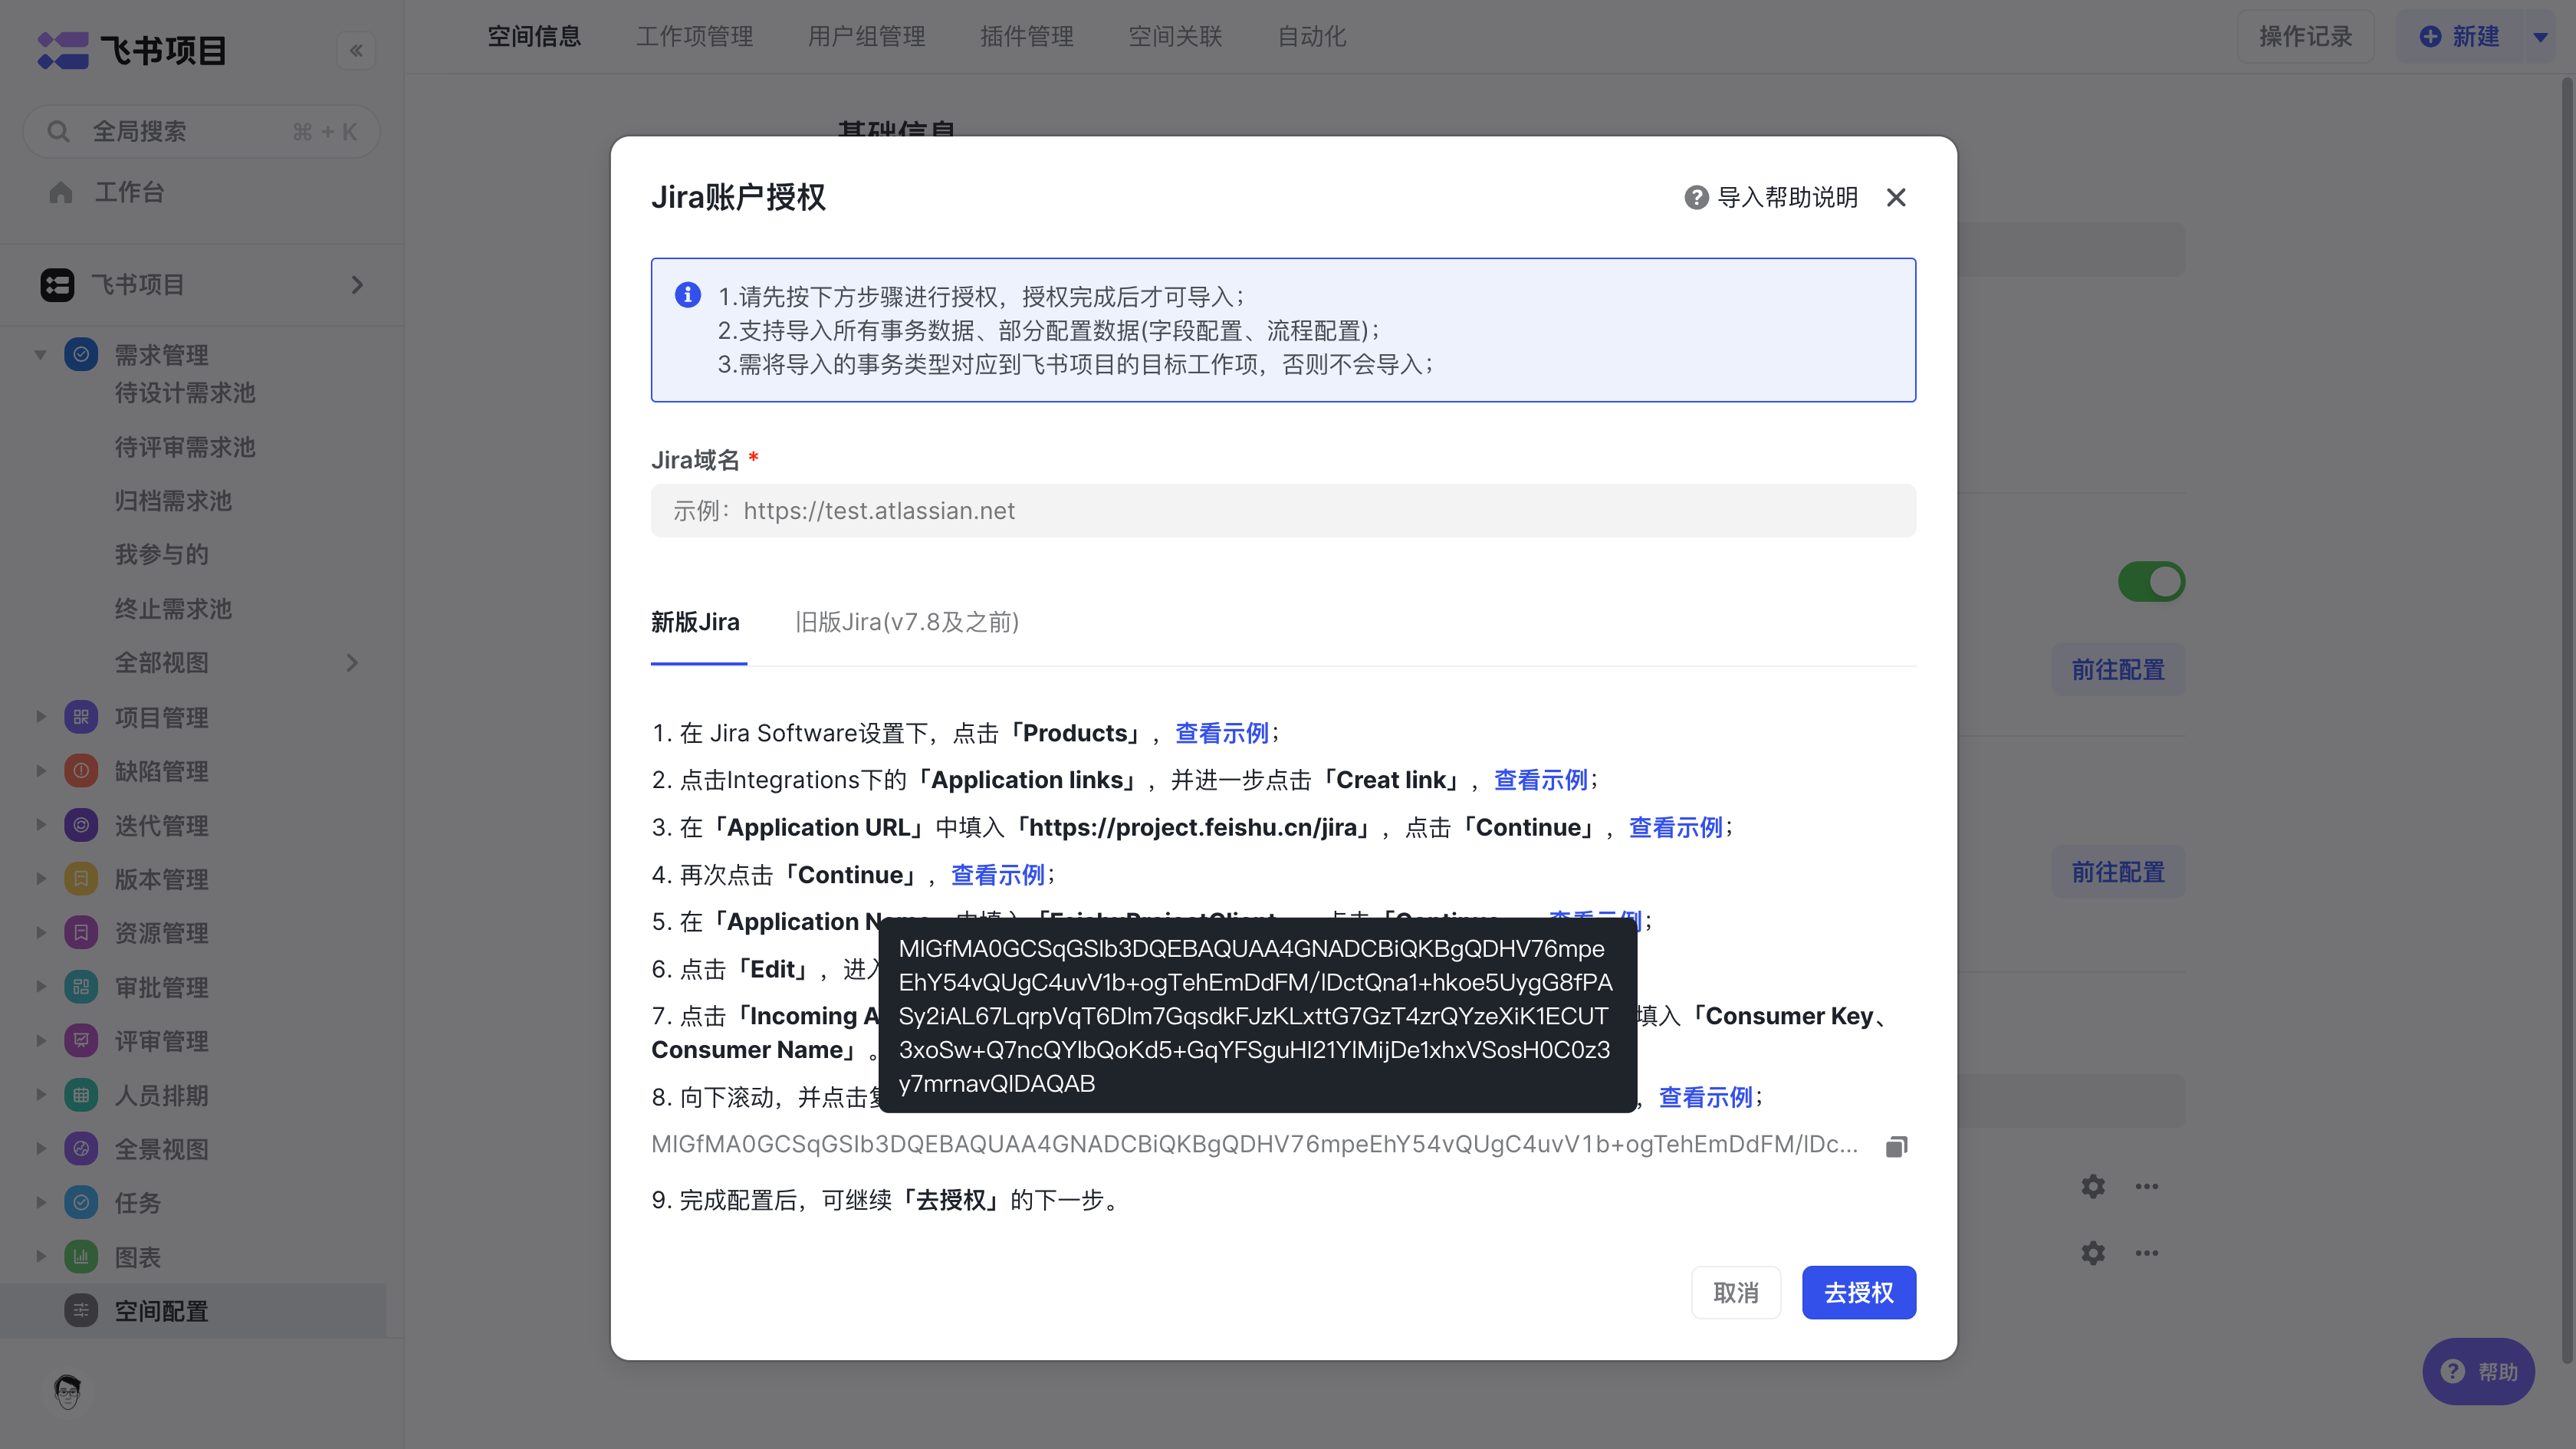Viewport: 2576px width, 1449px height.
Task: Collapse the sidebar with the double-chevron icon
Action: tap(356, 51)
